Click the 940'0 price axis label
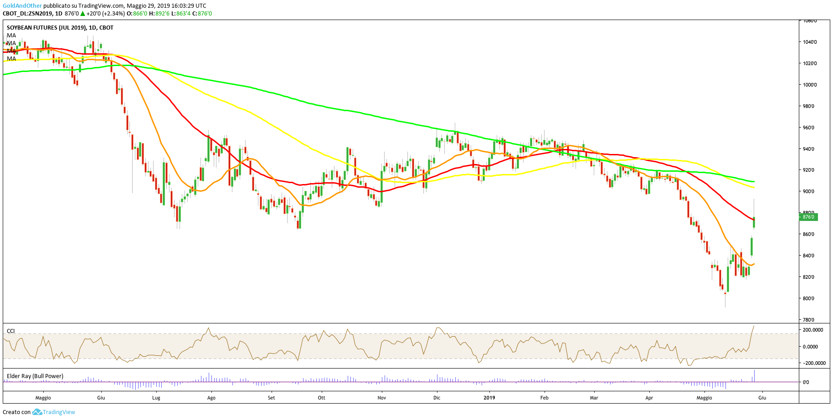Screen dimensions: 833x420 [809, 149]
